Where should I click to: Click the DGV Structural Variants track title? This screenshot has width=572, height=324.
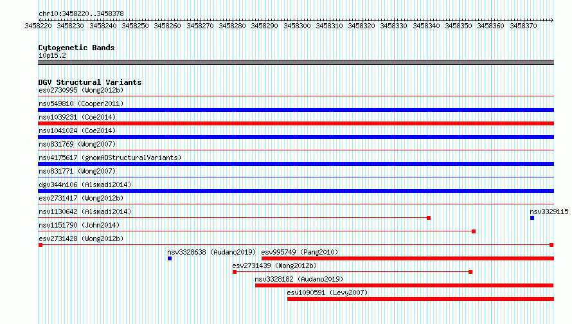(90, 82)
